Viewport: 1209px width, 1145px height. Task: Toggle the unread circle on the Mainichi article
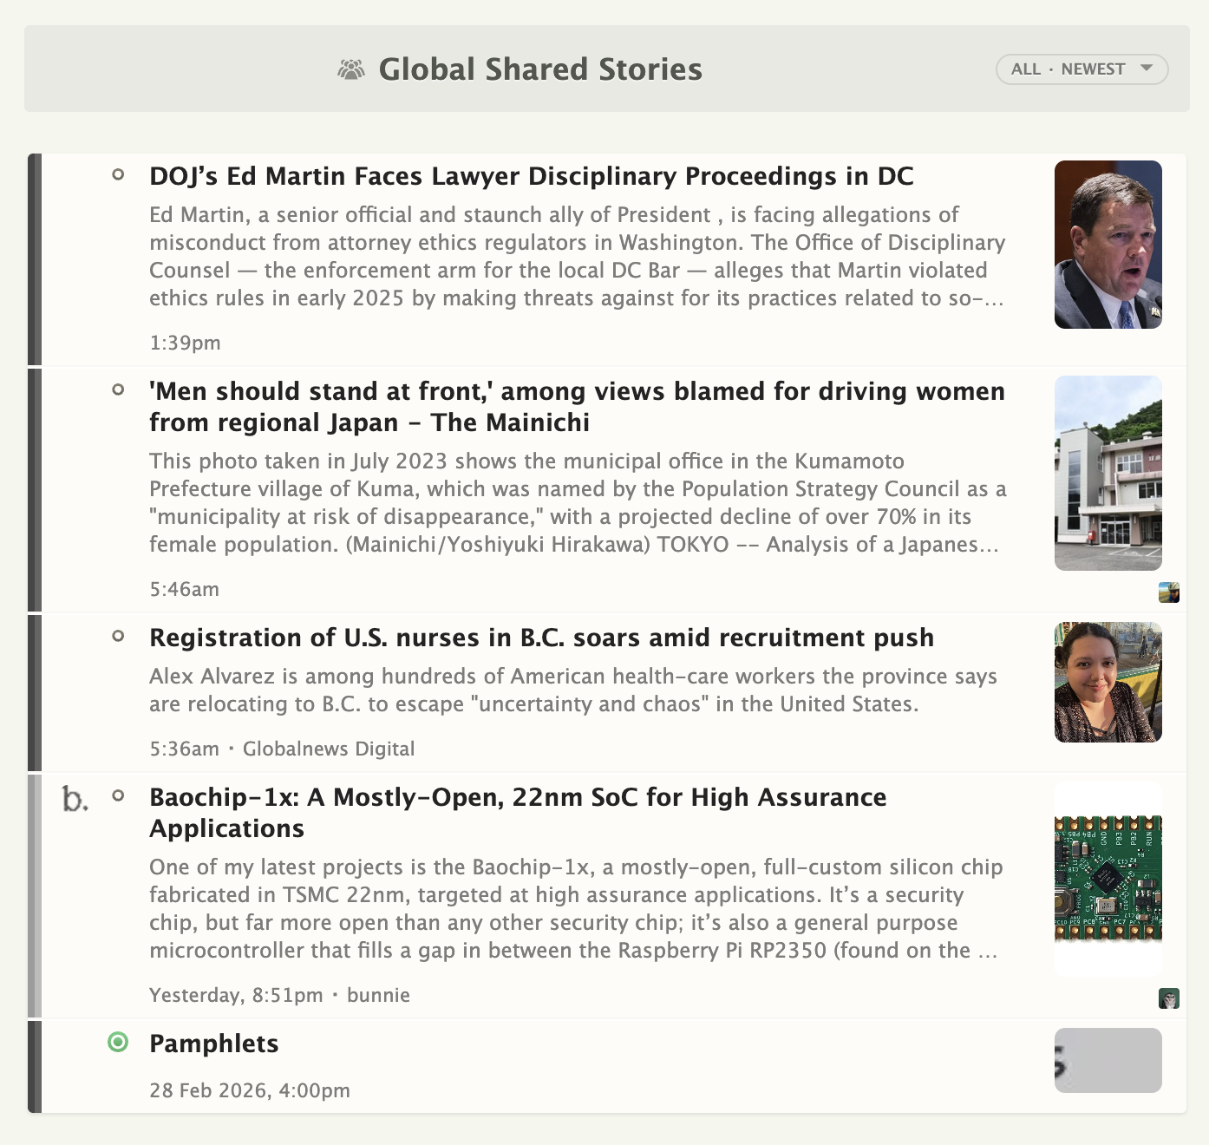[x=118, y=389]
